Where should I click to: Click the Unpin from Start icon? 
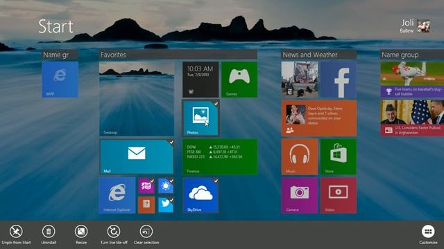[16, 232]
